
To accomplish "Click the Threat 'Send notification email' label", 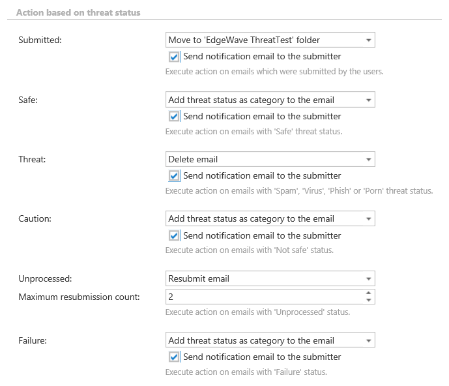I will pyautogui.click(x=262, y=175).
